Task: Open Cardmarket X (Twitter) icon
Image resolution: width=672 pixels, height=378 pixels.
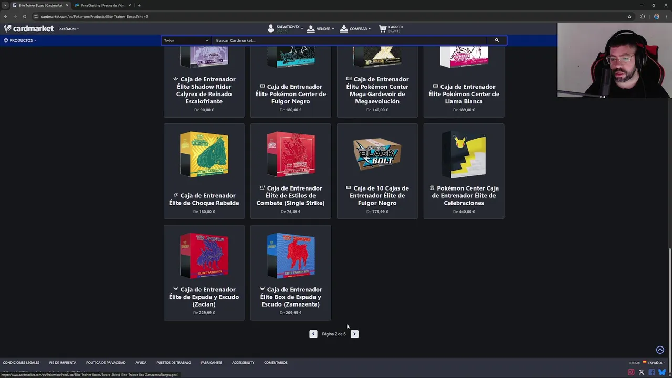Action: (642, 372)
